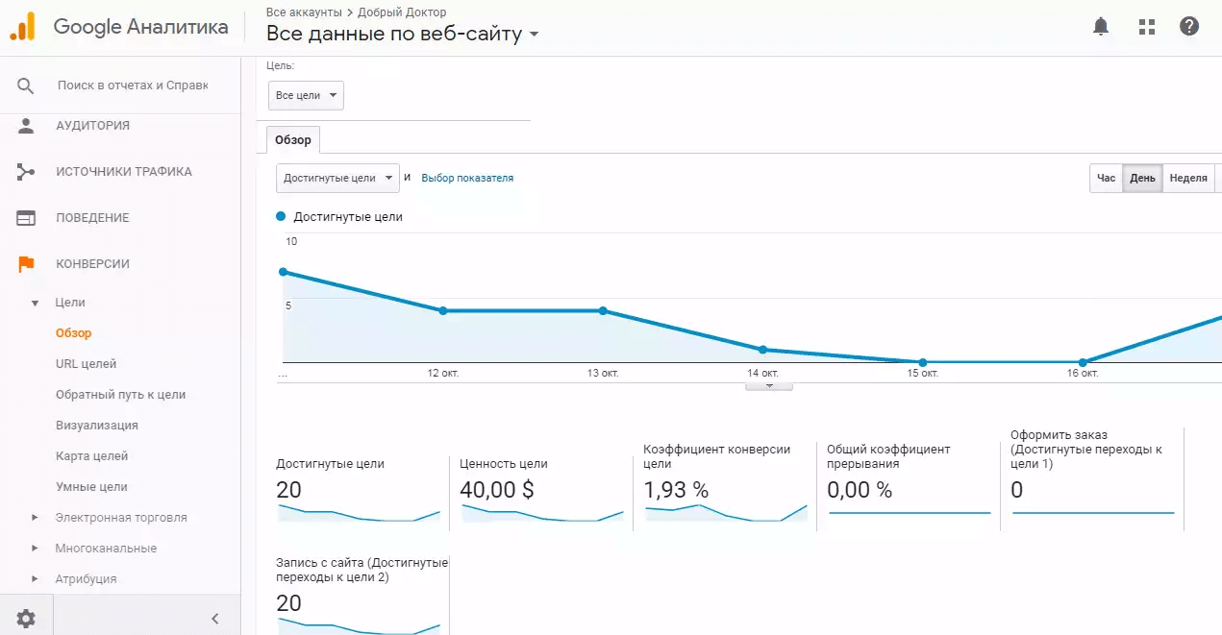Screen dimensions: 1222x635
Task: Switch chart granularity to Час
Action: coord(1106,179)
